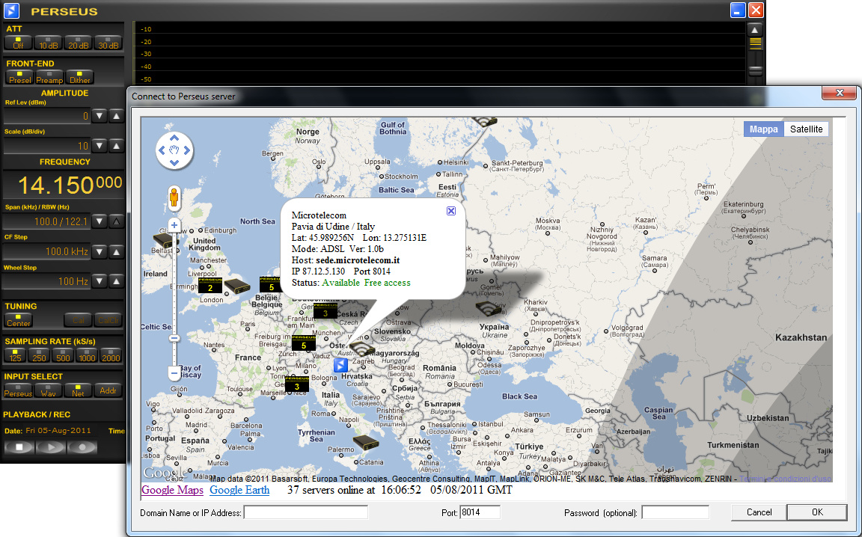Image resolution: width=862 pixels, height=537 pixels.
Task: Pan the map left with the left arrow
Action: [x=162, y=150]
